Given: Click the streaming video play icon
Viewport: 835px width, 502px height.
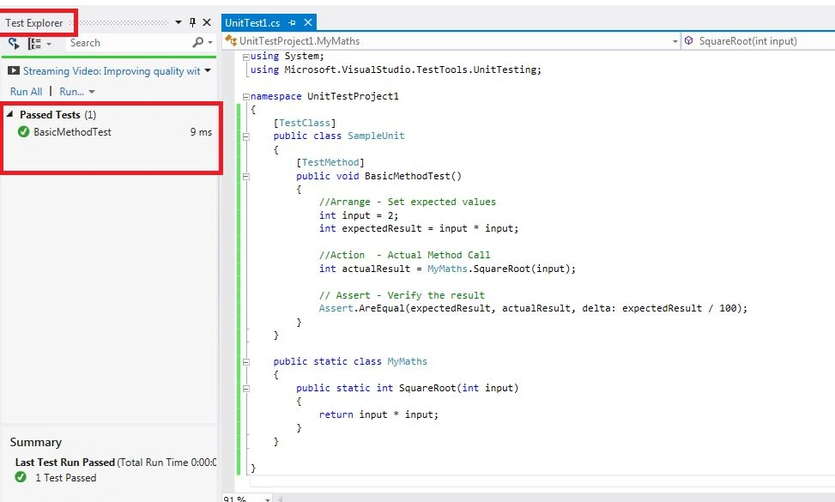Looking at the screenshot, I should coord(14,70).
